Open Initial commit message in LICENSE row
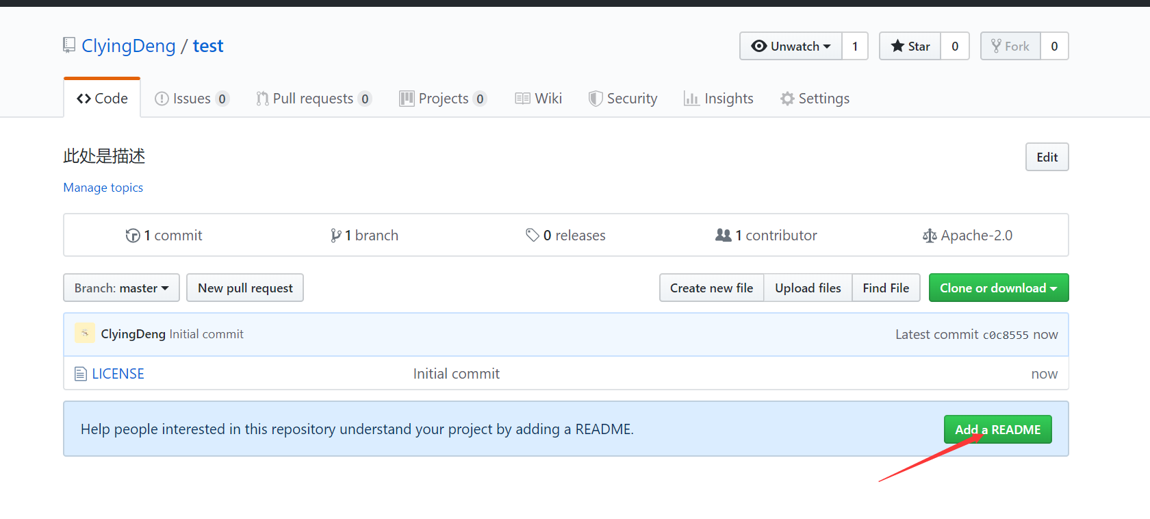 point(457,374)
